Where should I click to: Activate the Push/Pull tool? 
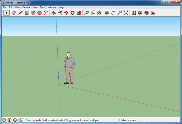coord(54,13)
